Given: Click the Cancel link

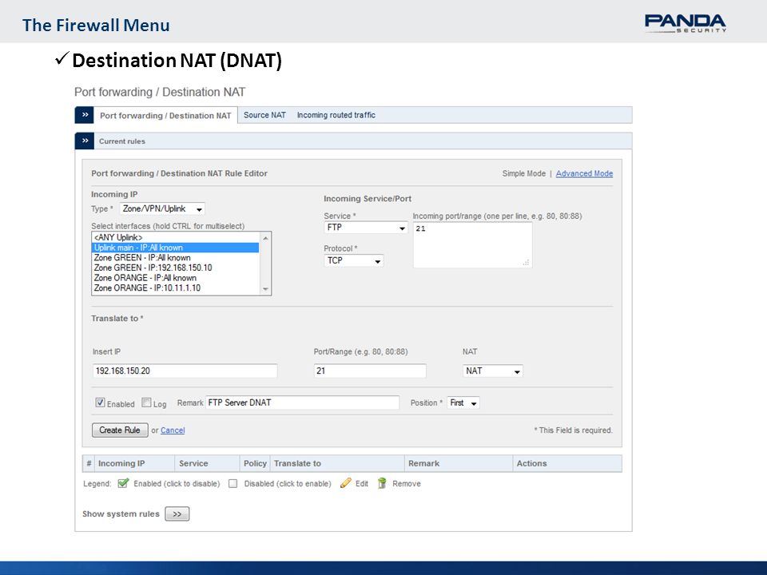Looking at the screenshot, I should tap(173, 430).
